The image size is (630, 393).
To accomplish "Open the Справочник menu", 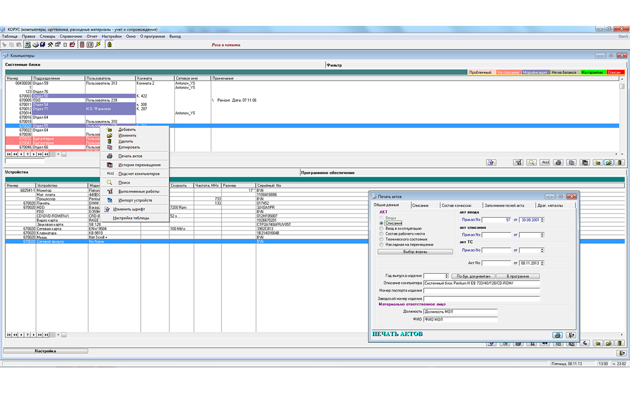I will tap(71, 36).
